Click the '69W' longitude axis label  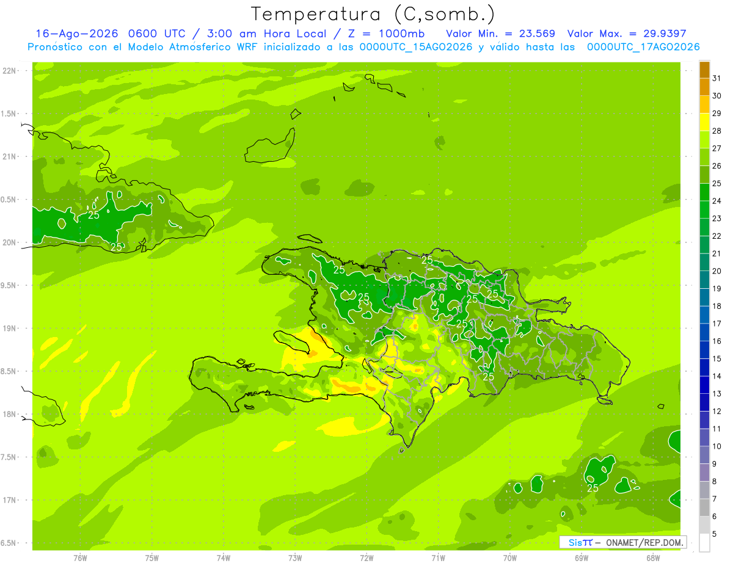(x=582, y=557)
